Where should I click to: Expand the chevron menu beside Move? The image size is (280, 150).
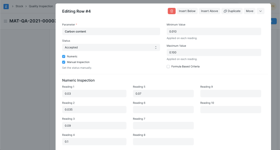pos(260,11)
